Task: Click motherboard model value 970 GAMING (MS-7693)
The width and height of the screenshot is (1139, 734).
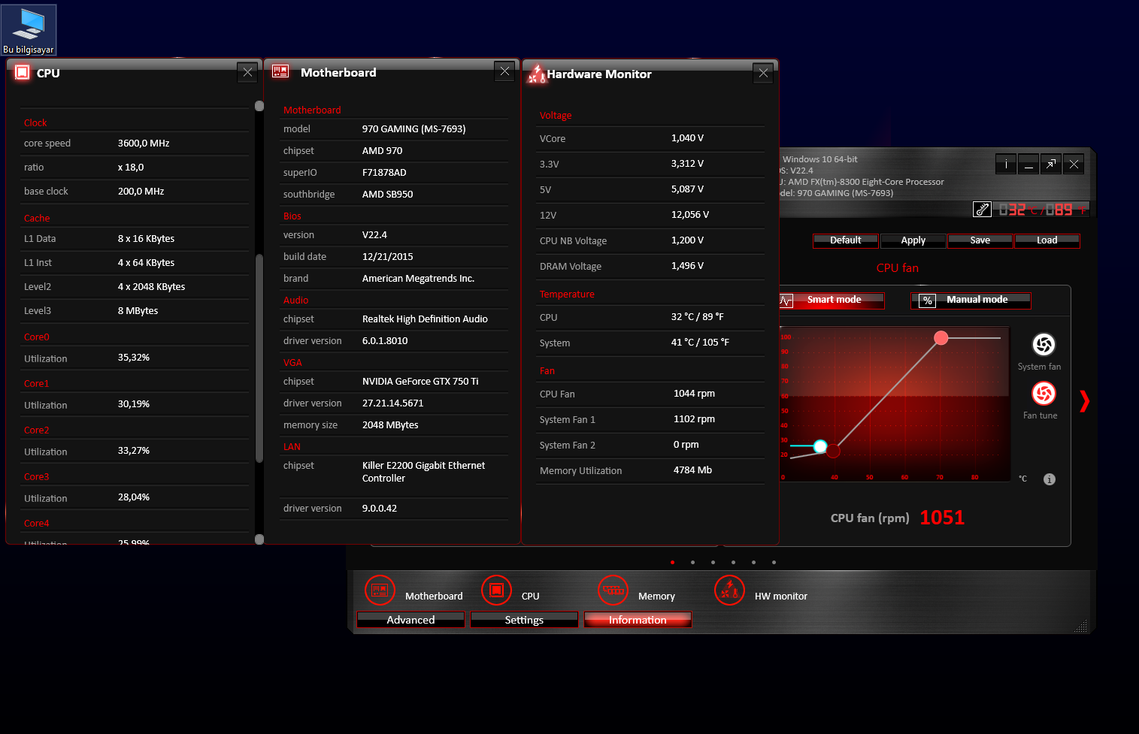Action: pos(413,129)
